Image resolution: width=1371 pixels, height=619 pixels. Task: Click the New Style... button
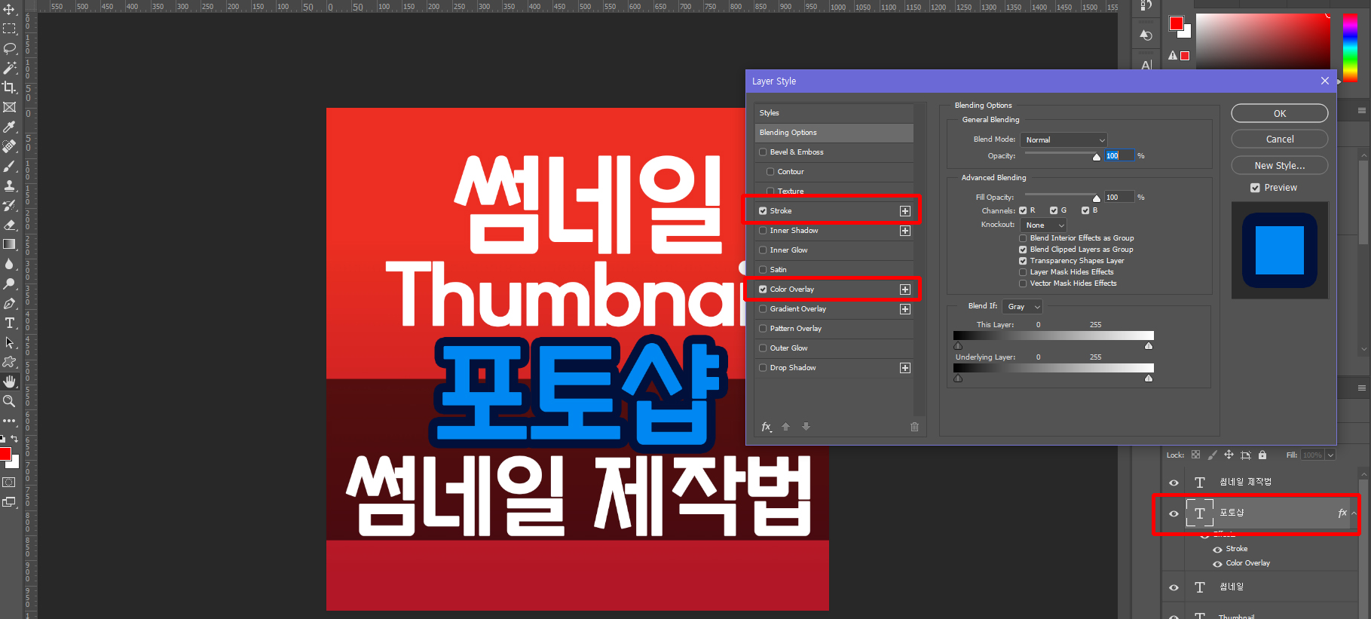(1280, 165)
